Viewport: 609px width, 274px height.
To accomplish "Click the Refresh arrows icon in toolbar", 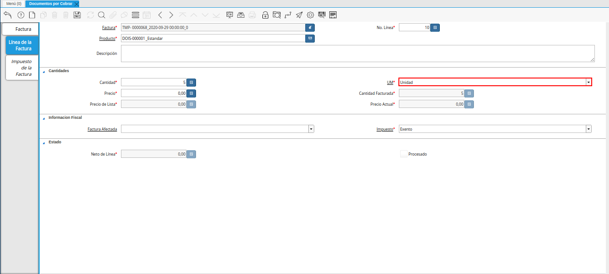I will tap(91, 15).
